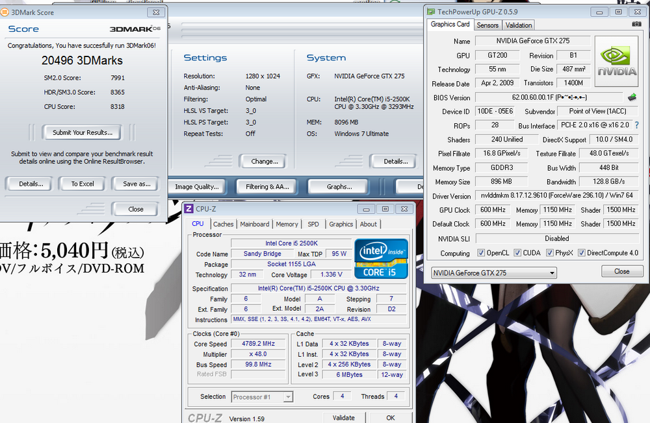Click the GPU-Z screenshot camera icon

tap(636, 24)
